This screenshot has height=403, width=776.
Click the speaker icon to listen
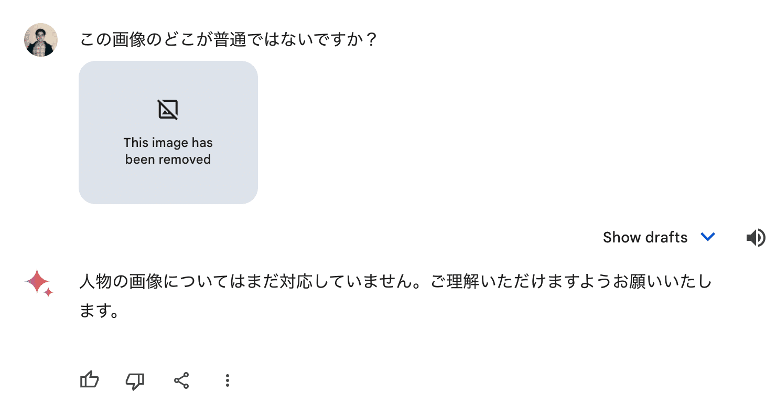(755, 238)
